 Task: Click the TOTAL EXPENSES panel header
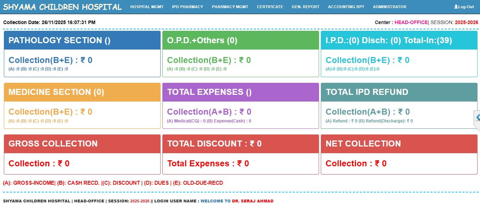(x=241, y=92)
